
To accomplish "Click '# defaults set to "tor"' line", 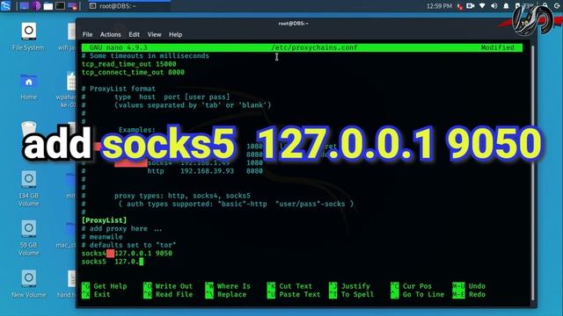I will [x=128, y=245].
